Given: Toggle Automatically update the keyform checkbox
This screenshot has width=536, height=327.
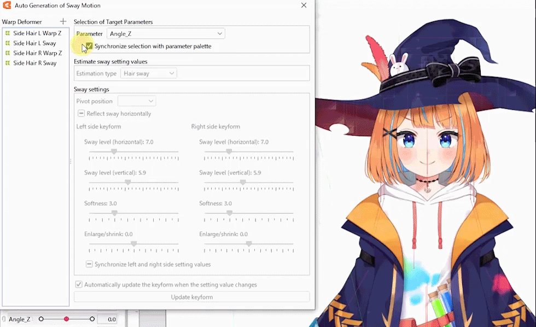Looking at the screenshot, I should point(79,284).
